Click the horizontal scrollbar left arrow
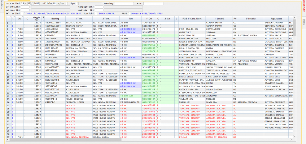 tap(8, 139)
